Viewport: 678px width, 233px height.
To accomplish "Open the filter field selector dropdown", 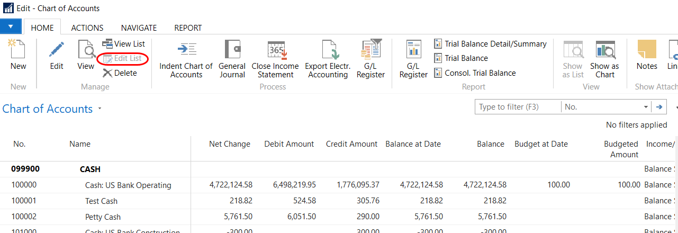I will click(646, 107).
